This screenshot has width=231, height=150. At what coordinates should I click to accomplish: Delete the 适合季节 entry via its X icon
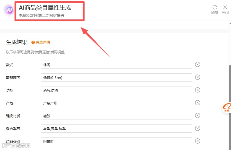pos(197,128)
